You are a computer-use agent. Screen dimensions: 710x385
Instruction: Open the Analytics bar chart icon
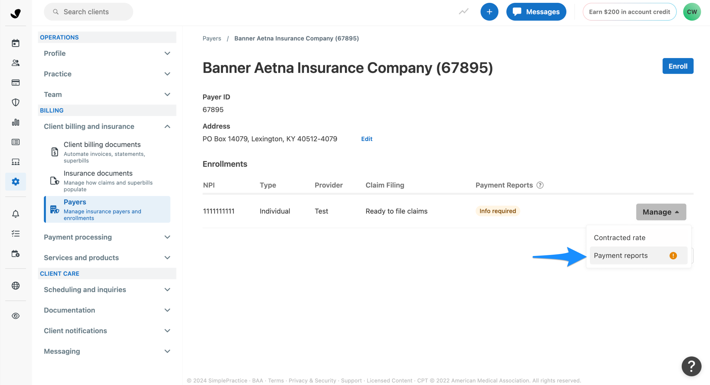[x=15, y=122]
